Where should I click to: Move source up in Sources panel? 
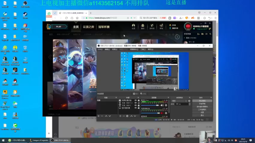click(x=131, y=116)
